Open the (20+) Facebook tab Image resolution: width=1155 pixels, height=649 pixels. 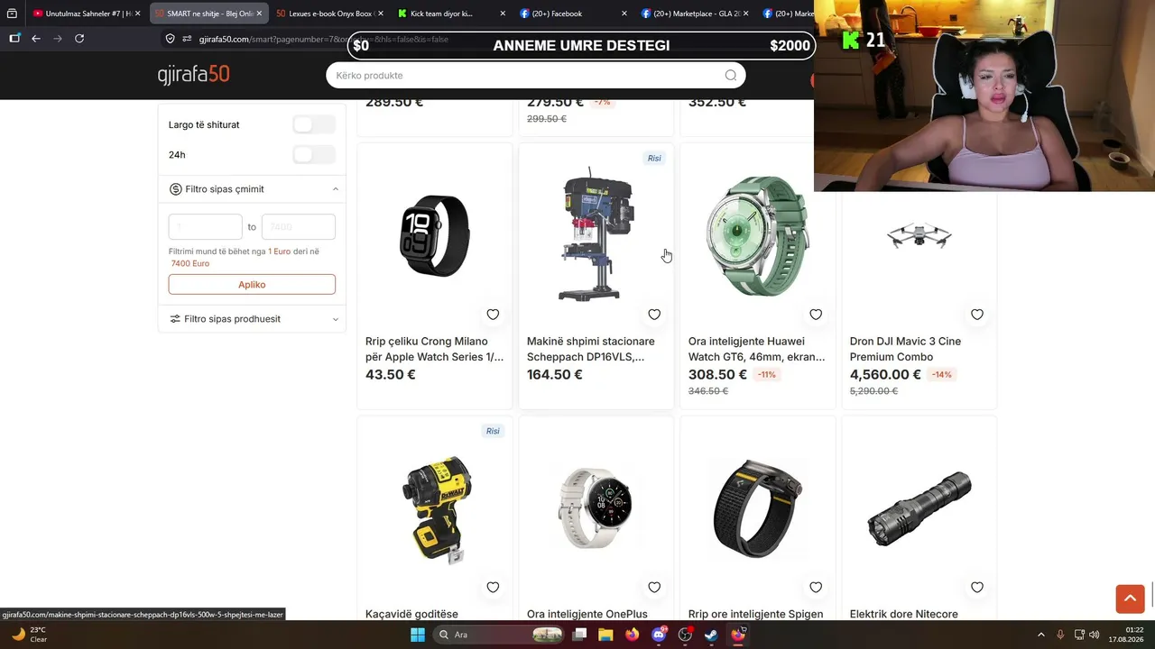[x=572, y=14]
